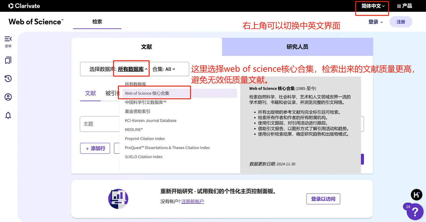Image resolution: width=426 pixels, height=222 pixels.
Task: Open the alerts bell icon
Action: [x=8, y=115]
